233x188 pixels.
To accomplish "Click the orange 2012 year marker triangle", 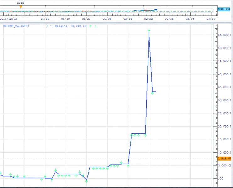I will point(21,6).
